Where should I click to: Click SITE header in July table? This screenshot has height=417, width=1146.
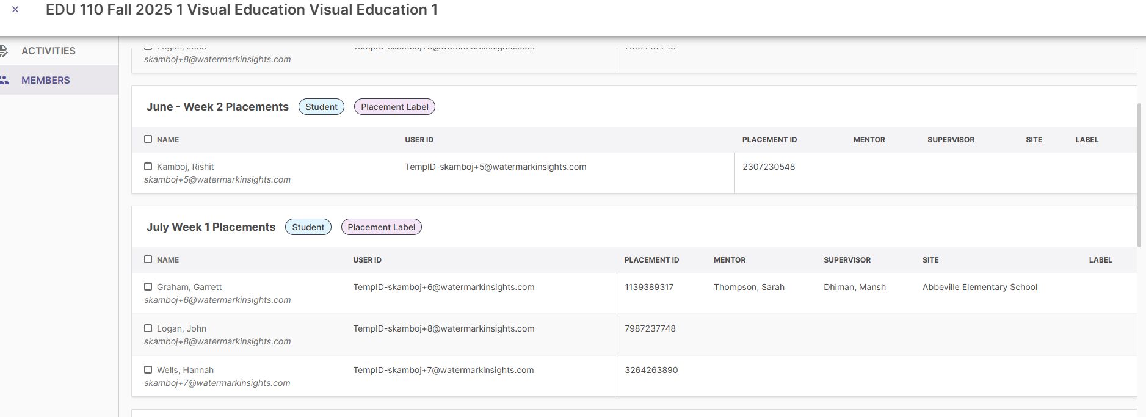point(930,260)
